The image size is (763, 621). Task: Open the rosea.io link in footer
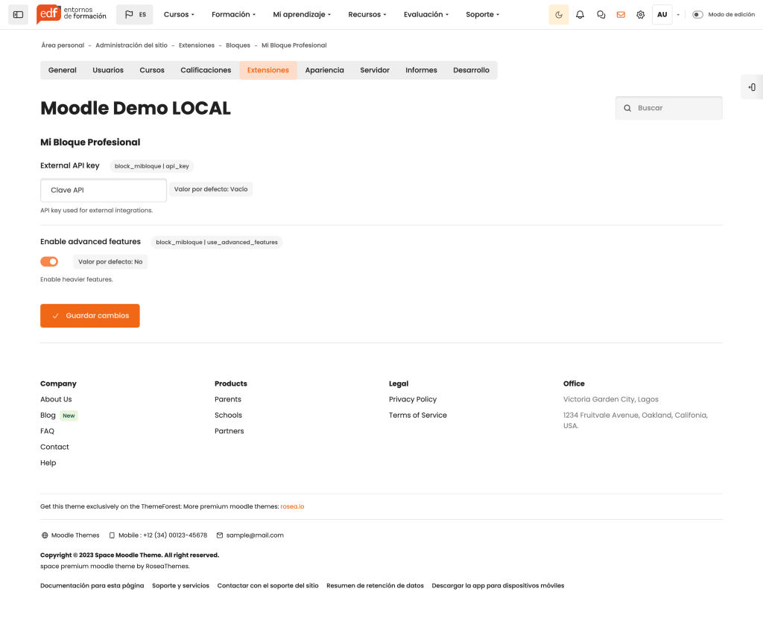(292, 506)
